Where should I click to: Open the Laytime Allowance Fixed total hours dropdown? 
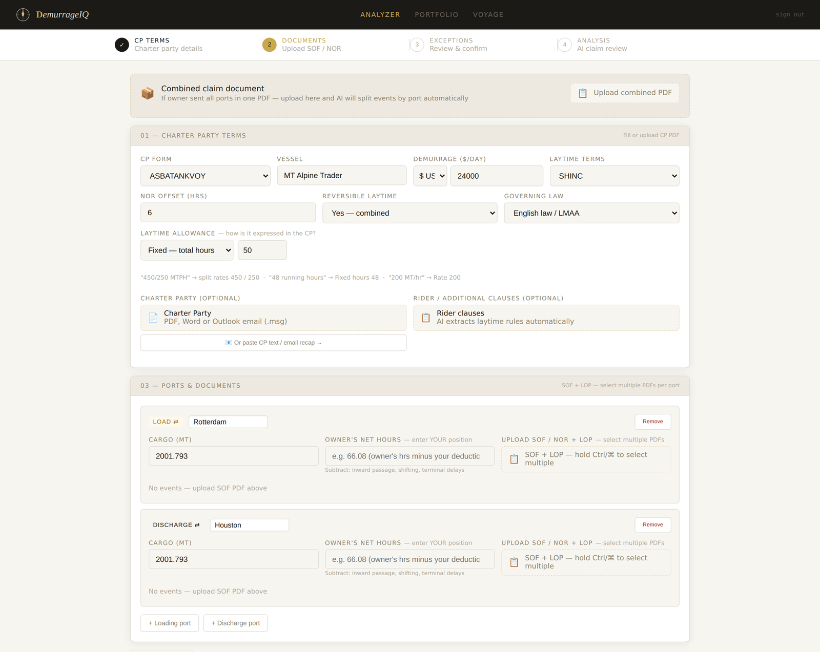(x=187, y=250)
